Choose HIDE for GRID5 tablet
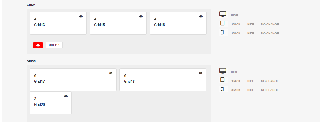Viewport: 320px width, 122px height. click(251, 81)
